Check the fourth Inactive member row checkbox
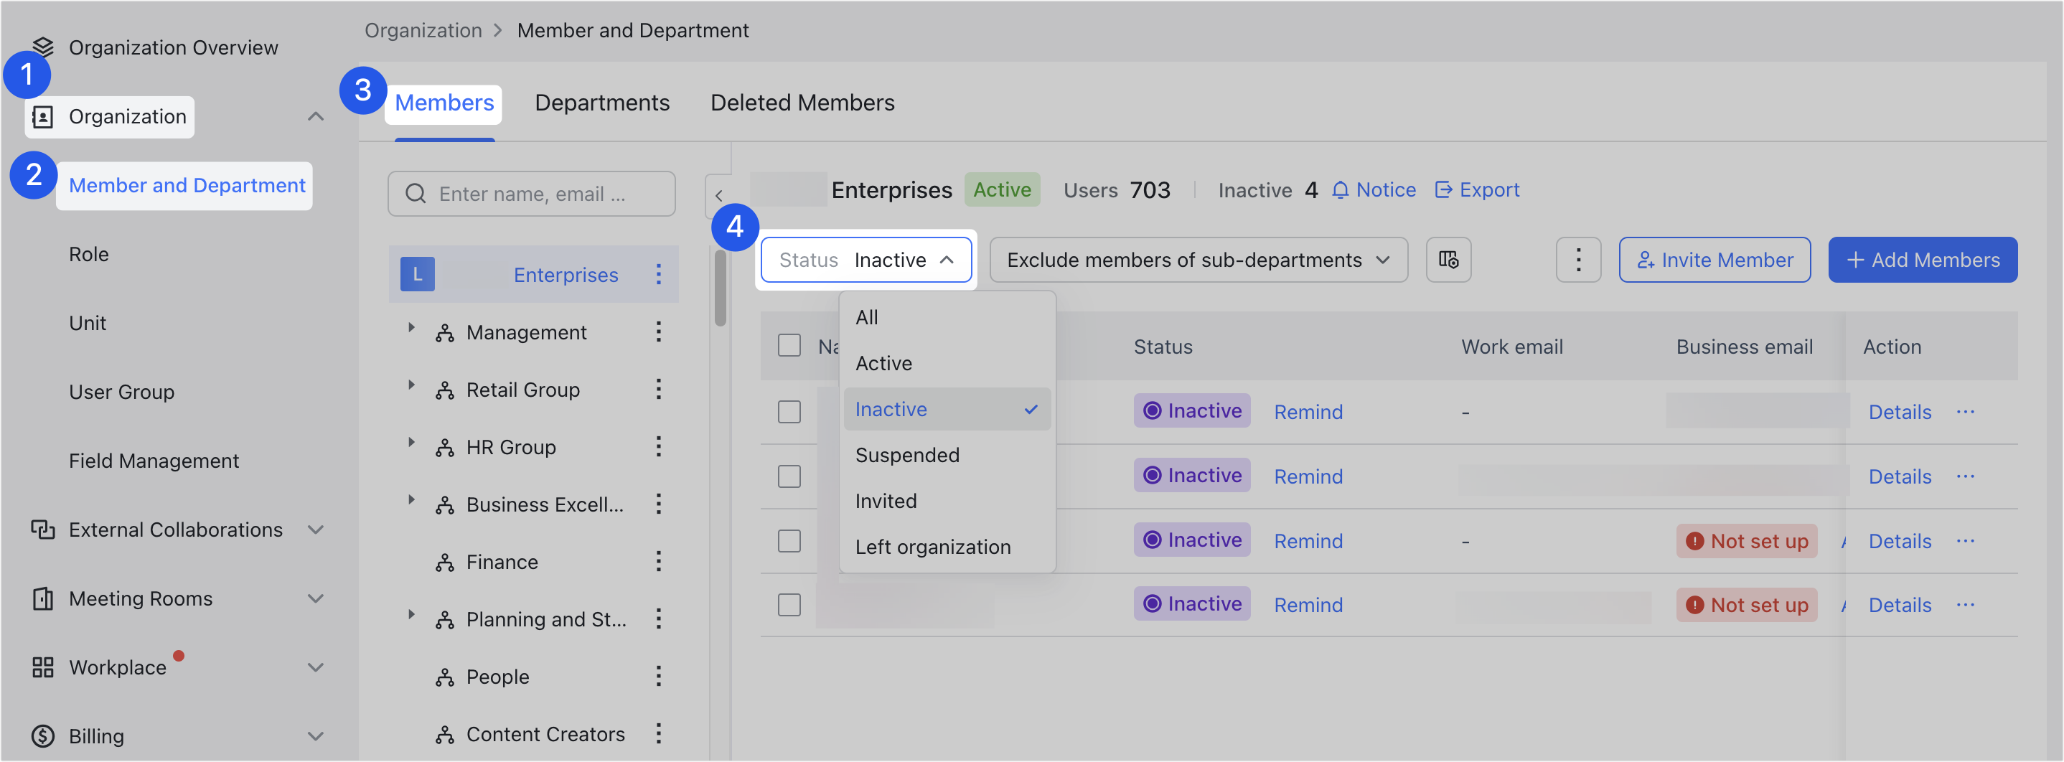Screen dimensions: 2064x762 click(789, 605)
